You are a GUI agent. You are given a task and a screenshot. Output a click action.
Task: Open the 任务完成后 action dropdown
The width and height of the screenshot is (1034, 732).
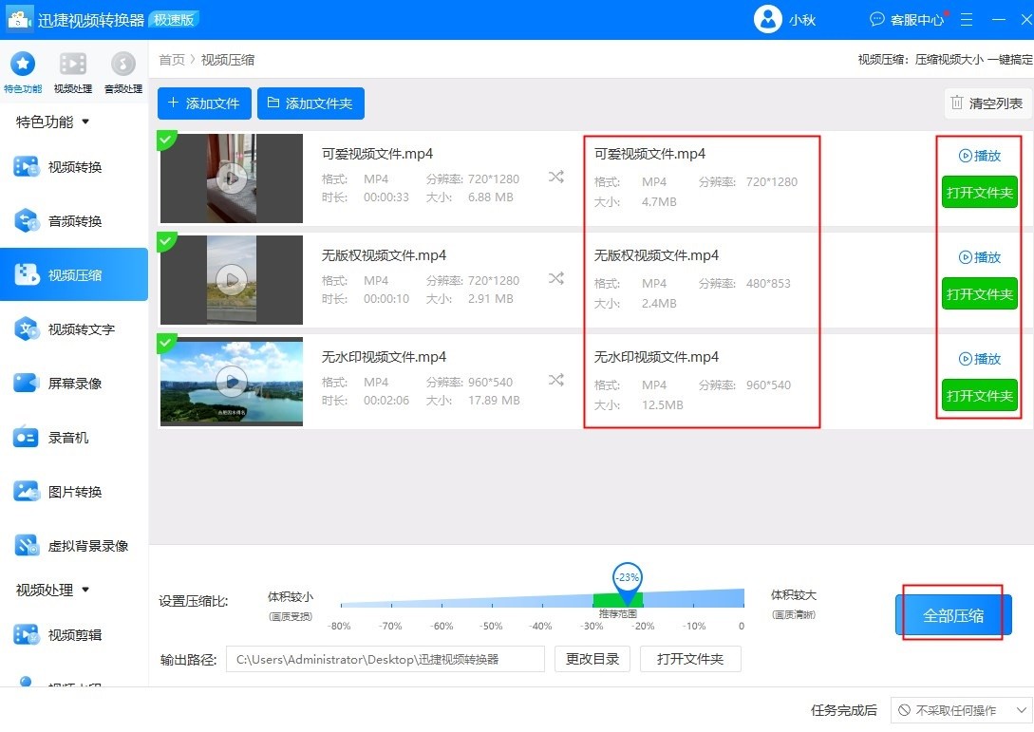pyautogui.click(x=961, y=710)
